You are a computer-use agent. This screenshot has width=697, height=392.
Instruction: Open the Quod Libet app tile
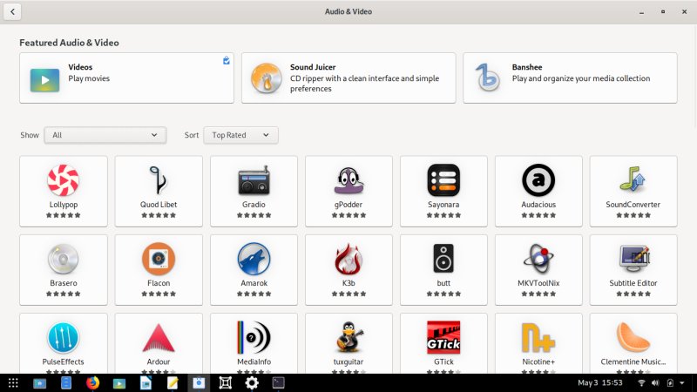click(x=159, y=191)
